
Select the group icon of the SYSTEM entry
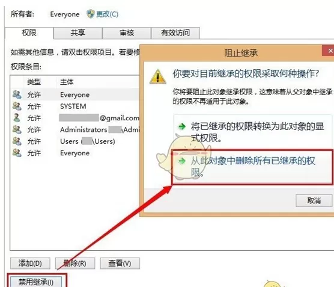click(x=17, y=106)
